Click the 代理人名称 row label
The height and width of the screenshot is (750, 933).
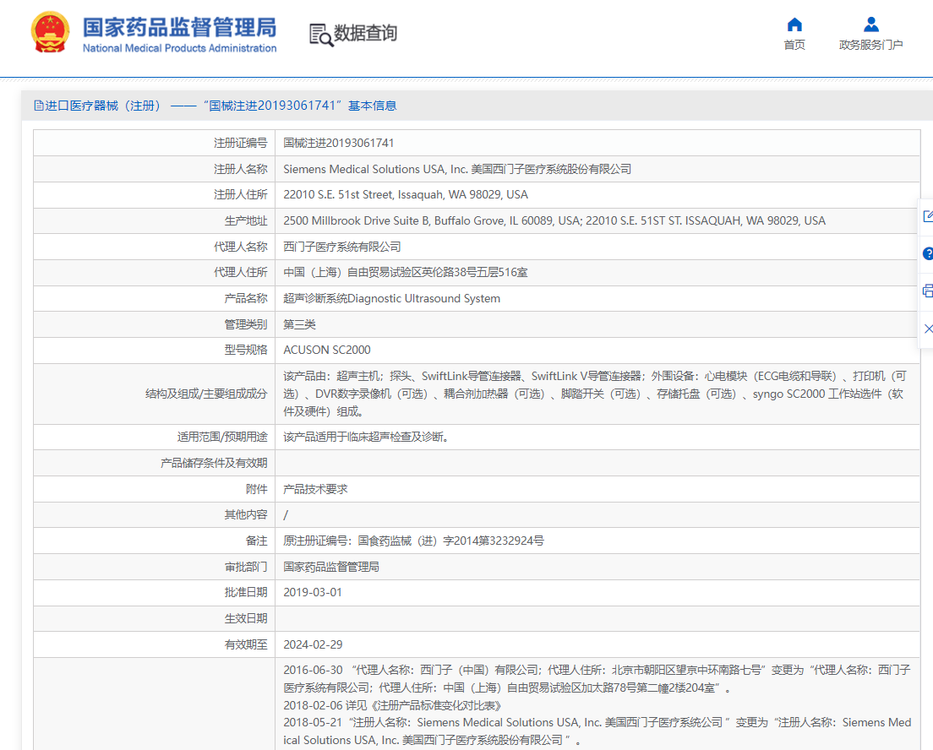[240, 247]
